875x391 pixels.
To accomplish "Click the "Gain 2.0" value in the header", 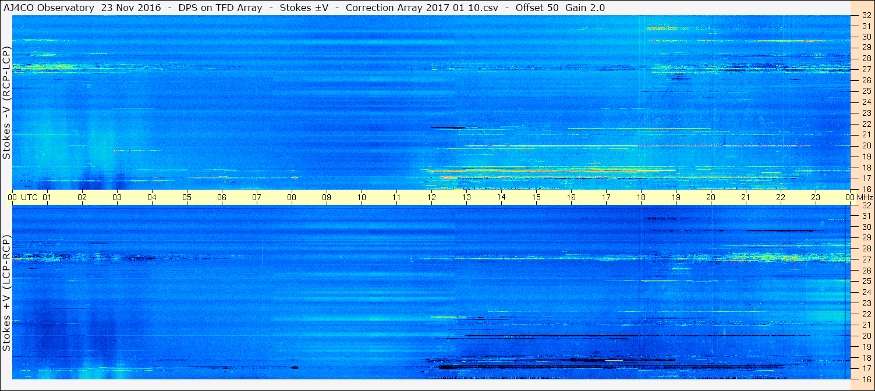I will [585, 8].
